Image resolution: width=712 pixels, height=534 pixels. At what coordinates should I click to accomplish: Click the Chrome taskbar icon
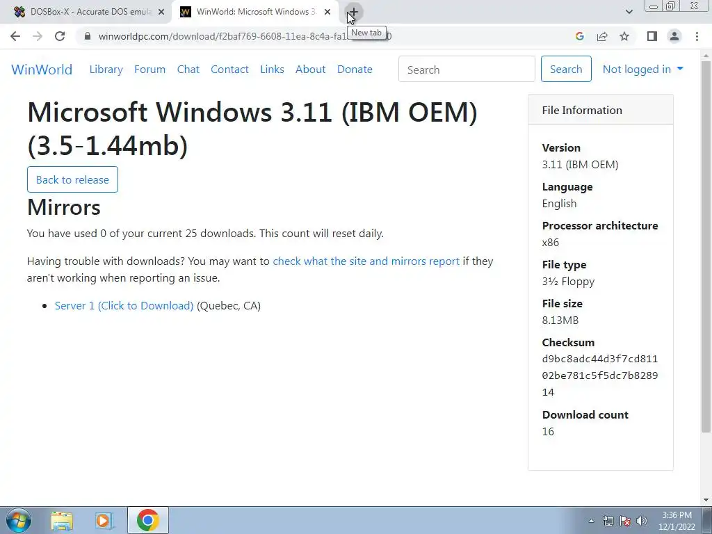point(147,520)
